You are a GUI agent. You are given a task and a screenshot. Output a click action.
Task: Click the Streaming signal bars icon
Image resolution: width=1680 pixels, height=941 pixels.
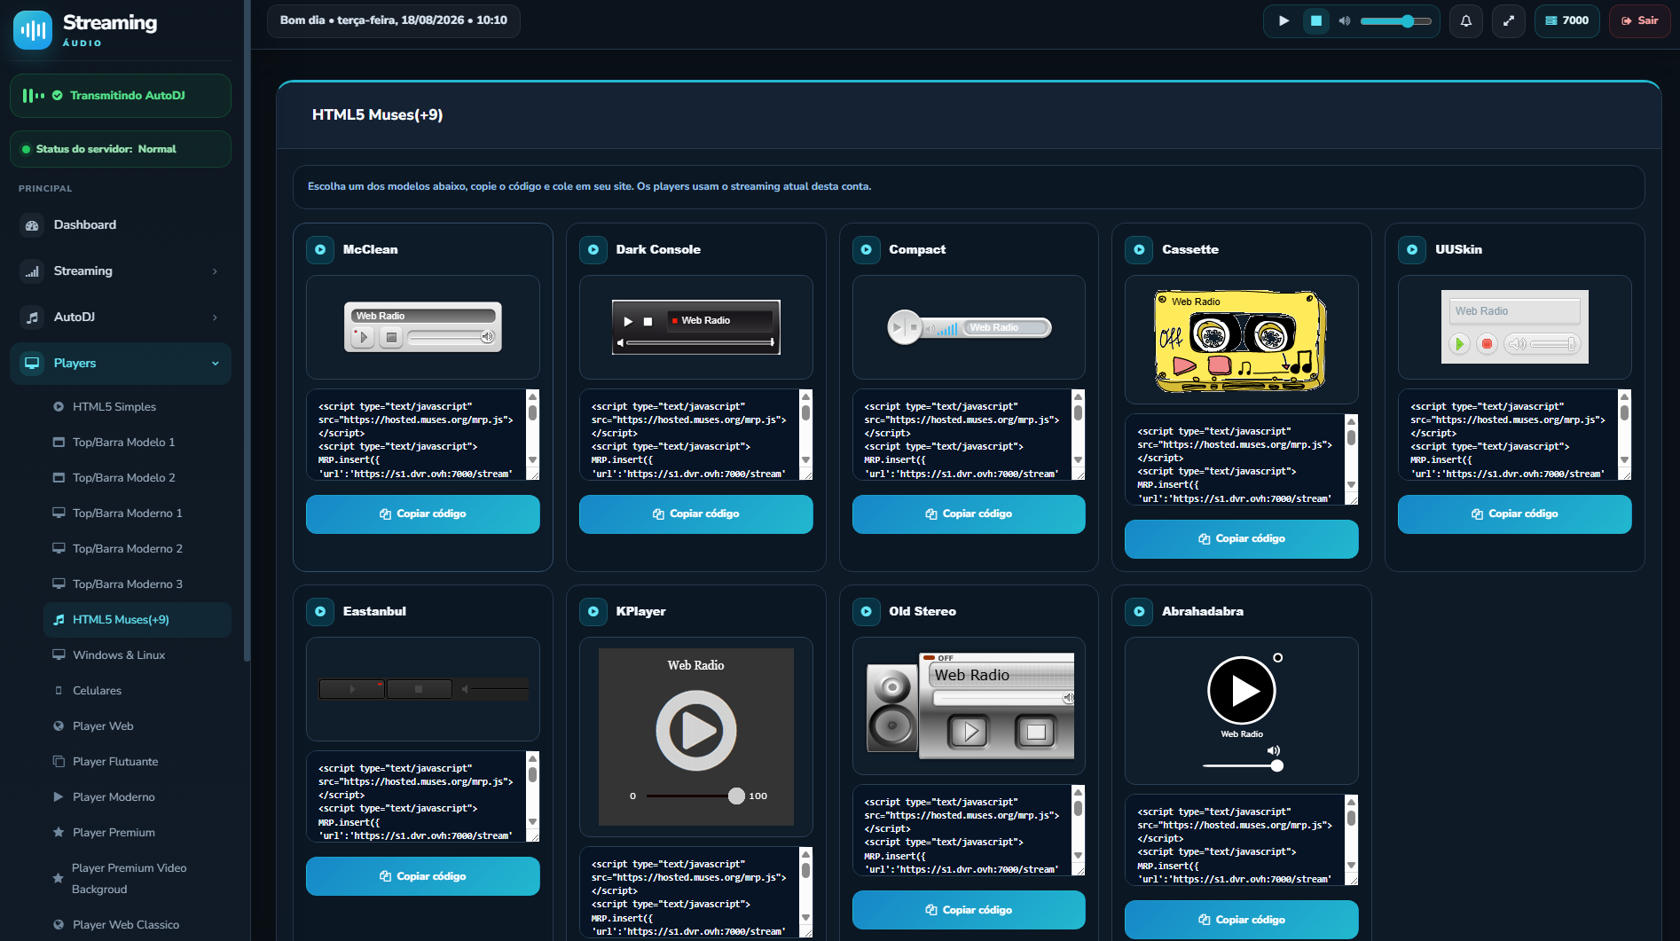[32, 271]
